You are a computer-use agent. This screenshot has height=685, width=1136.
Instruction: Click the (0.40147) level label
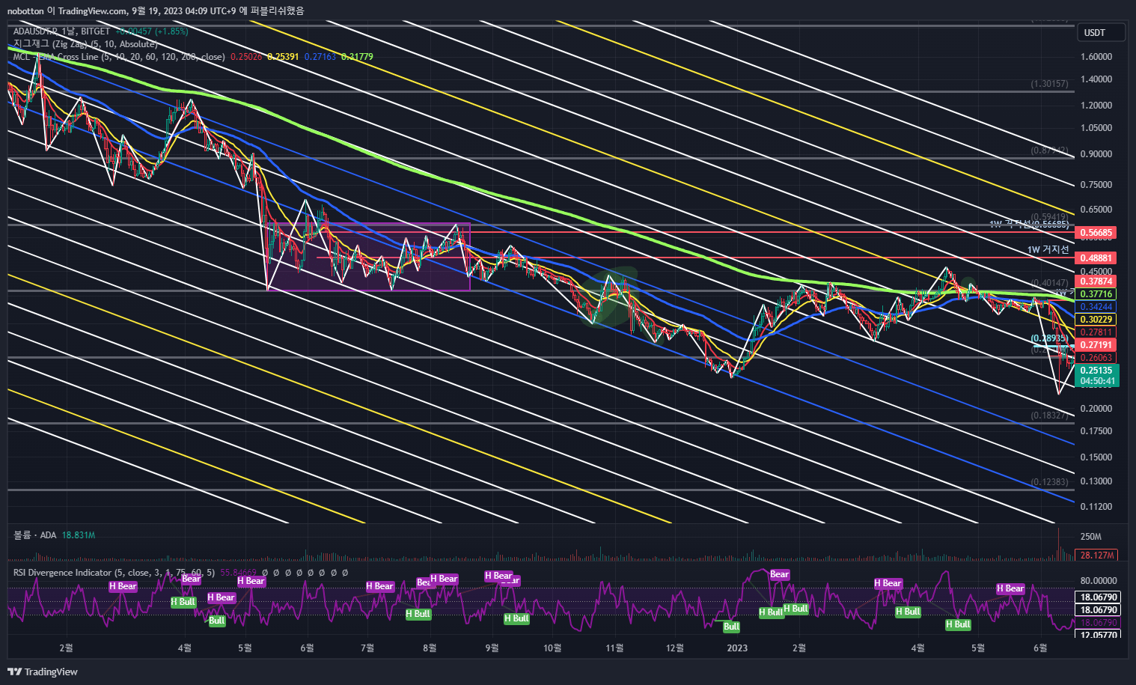[1049, 283]
